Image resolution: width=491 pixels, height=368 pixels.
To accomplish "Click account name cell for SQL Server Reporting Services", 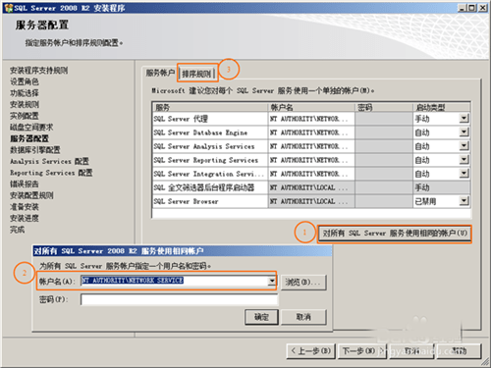I will pyautogui.click(x=311, y=160).
